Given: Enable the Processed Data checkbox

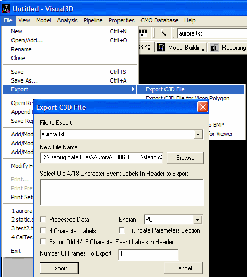Looking at the screenshot, I should [x=43, y=220].
